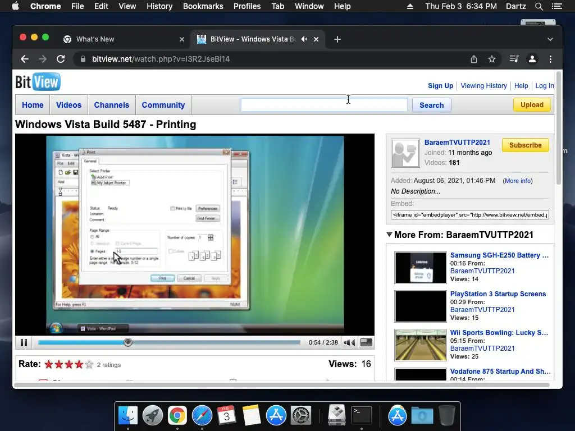Open BaraemTVUTTP2021 channel name link

tap(457, 142)
